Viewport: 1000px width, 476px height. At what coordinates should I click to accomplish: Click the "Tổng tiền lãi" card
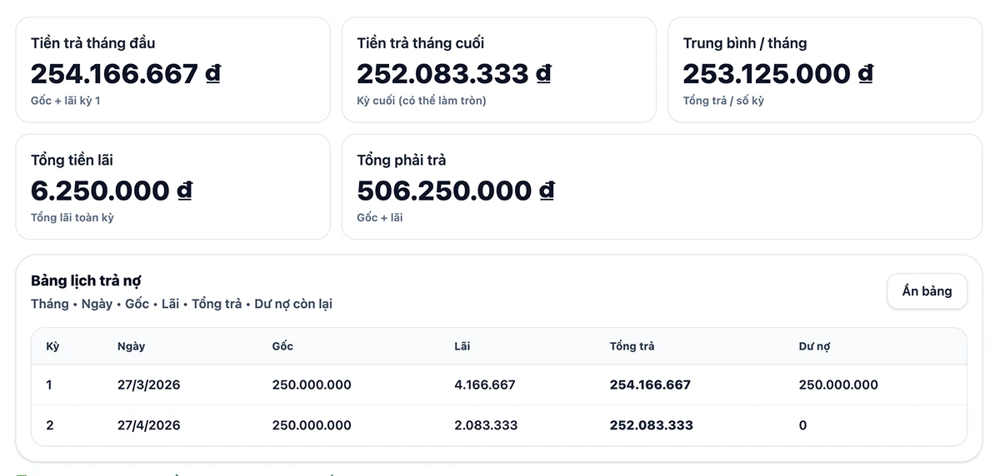coord(172,187)
